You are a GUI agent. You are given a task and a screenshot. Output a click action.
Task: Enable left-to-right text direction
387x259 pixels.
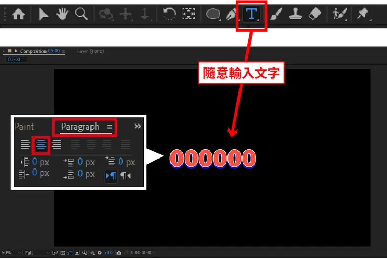click(111, 176)
